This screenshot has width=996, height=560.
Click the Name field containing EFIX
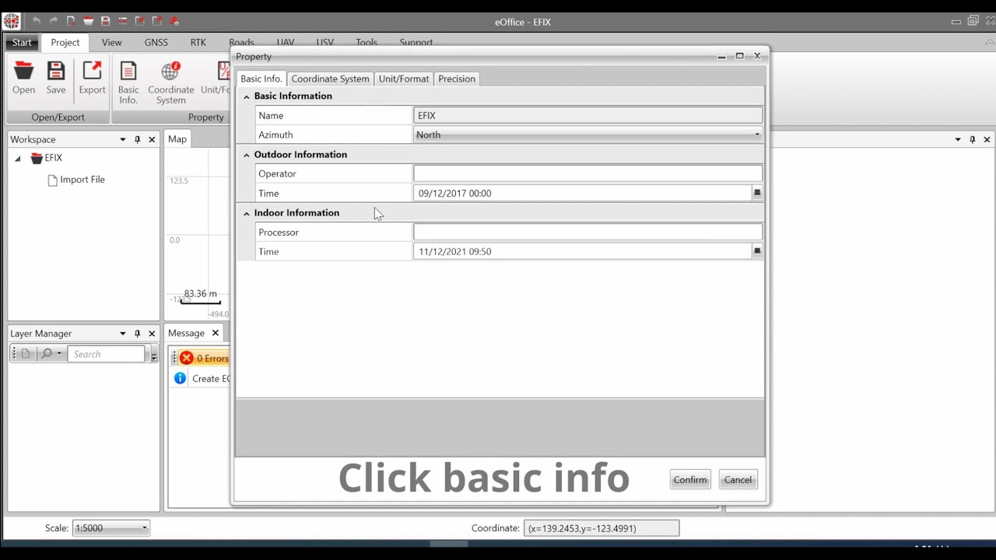click(587, 115)
